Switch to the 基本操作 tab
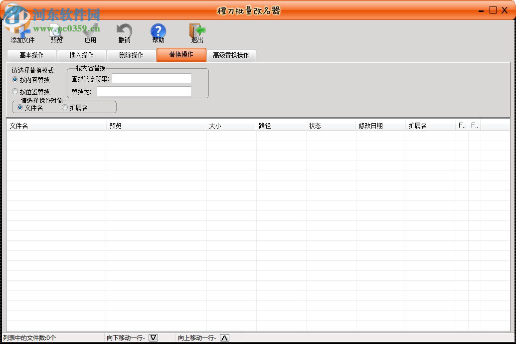Image resolution: width=516 pixels, height=344 pixels. click(31, 55)
